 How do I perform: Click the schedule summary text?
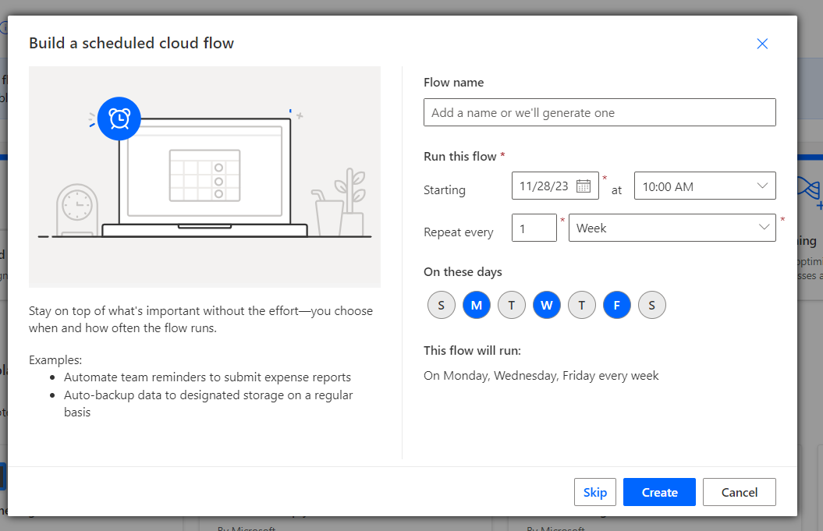pos(541,376)
